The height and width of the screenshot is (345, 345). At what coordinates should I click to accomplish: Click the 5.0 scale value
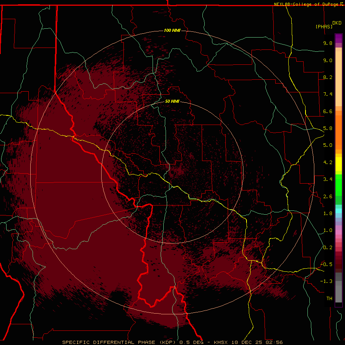(328, 145)
